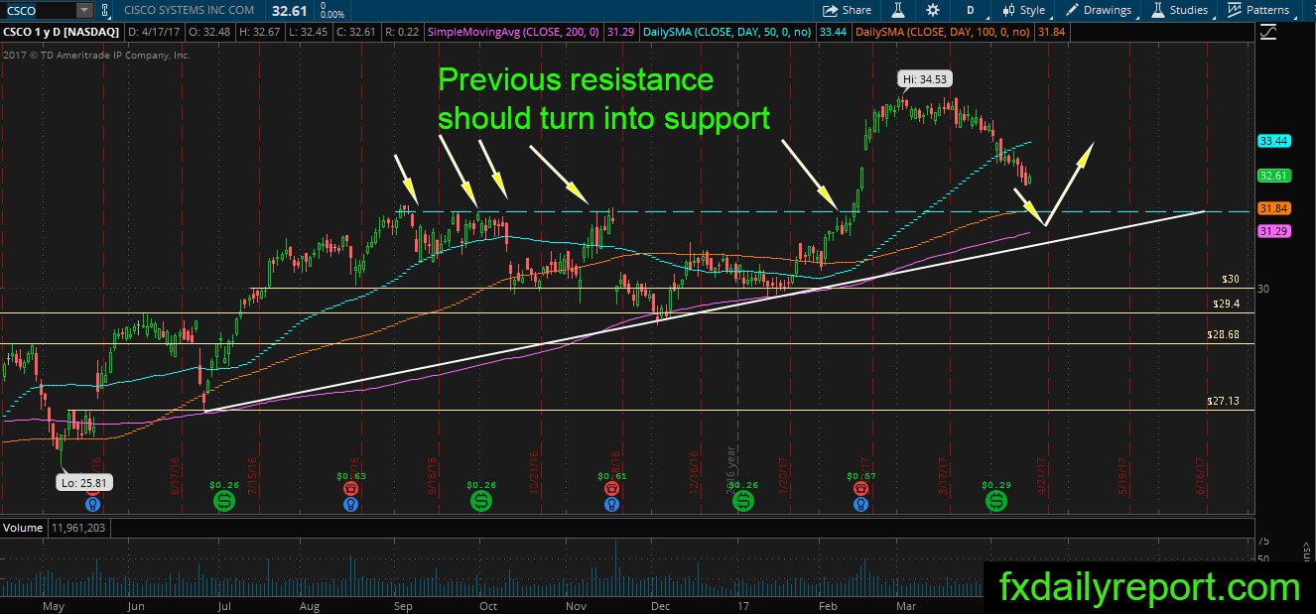Click the $0.61 earnings phone icon
Image resolution: width=1316 pixels, height=614 pixels.
(609, 488)
